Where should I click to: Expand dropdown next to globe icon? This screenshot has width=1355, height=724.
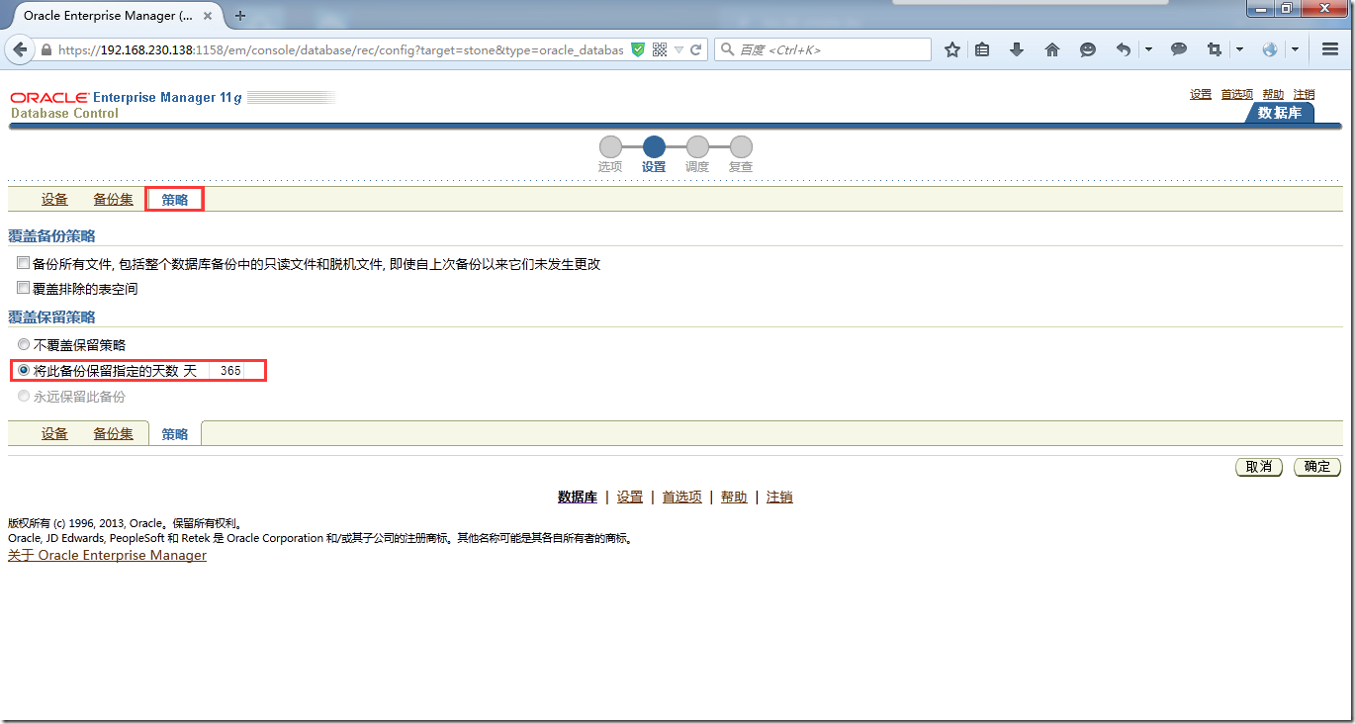click(x=1295, y=49)
